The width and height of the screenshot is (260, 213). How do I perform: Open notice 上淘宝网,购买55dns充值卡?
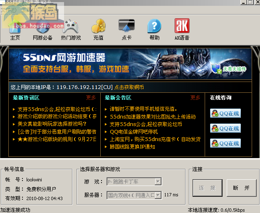click(x=155, y=139)
